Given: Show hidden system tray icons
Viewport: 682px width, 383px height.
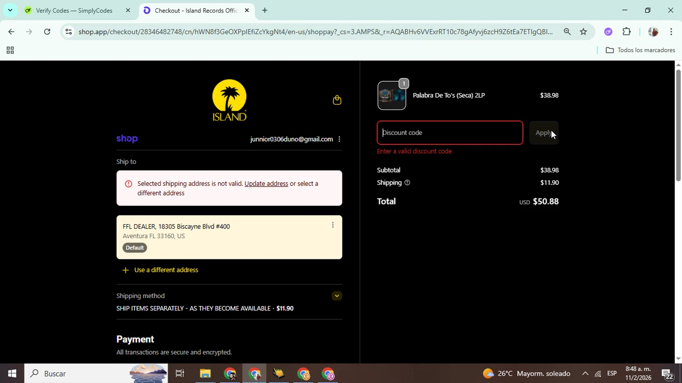Looking at the screenshot, I should [585, 373].
